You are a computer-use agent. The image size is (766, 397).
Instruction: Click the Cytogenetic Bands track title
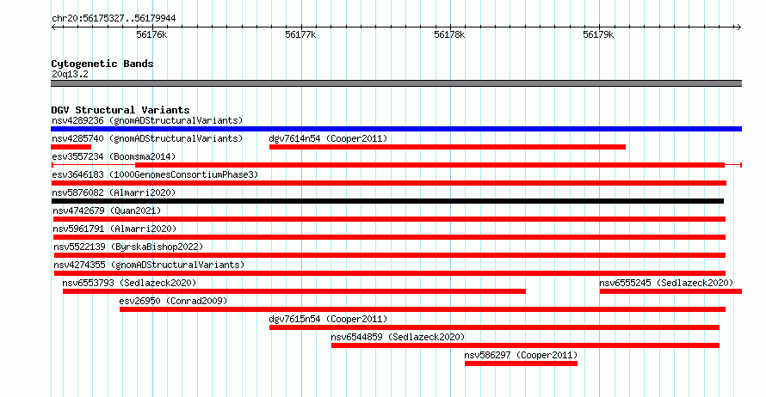102,64
